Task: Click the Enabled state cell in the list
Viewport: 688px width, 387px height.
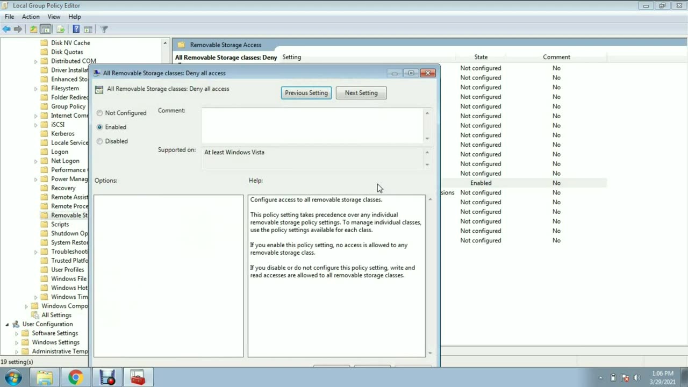Action: tap(481, 183)
